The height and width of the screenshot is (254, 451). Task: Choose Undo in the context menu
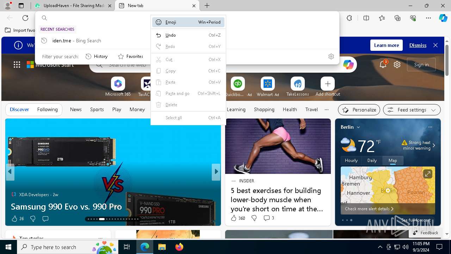[x=188, y=35]
